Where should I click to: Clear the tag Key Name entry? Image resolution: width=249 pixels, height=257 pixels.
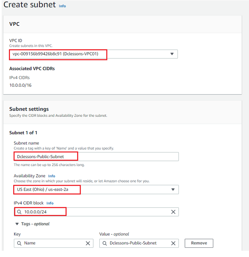click(88, 243)
